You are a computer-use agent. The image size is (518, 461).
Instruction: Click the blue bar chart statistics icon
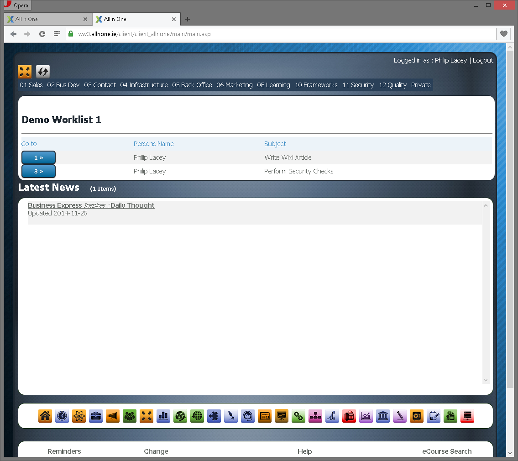[x=163, y=416]
